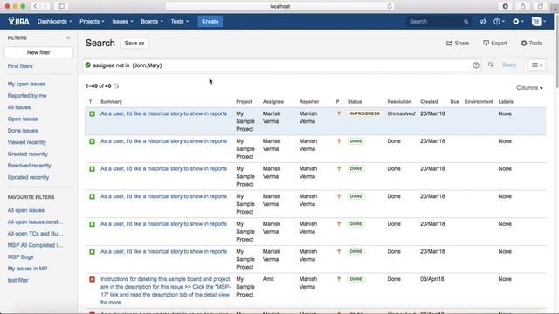The width and height of the screenshot is (559, 314).
Task: Click the Share button
Action: point(458,43)
